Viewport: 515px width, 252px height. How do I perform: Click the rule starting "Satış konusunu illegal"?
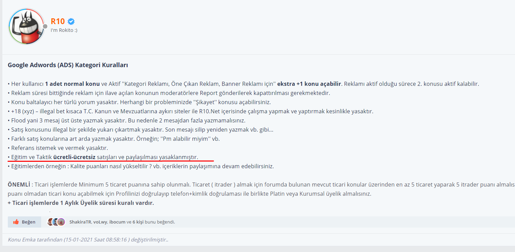140,130
